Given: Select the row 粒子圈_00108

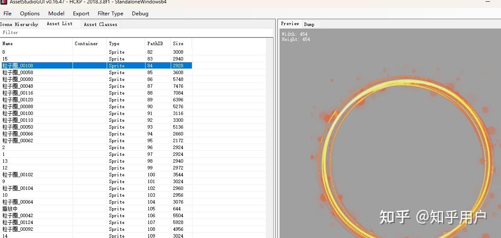Looking at the screenshot, I should tap(96, 66).
